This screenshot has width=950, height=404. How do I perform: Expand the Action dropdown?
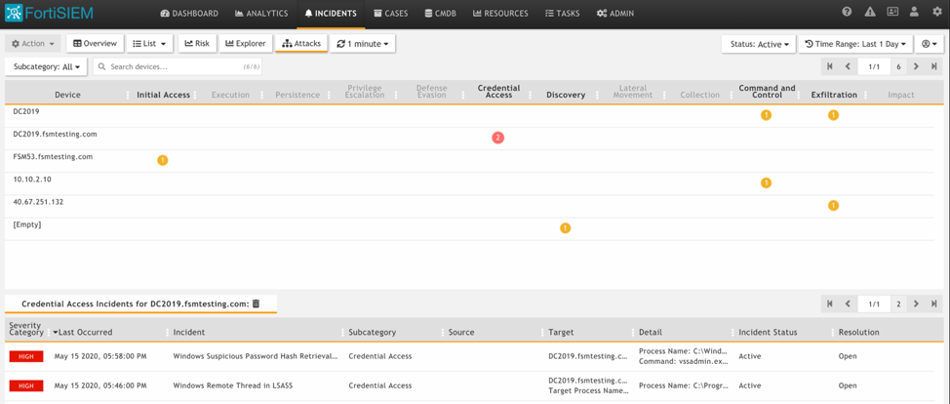click(x=33, y=44)
